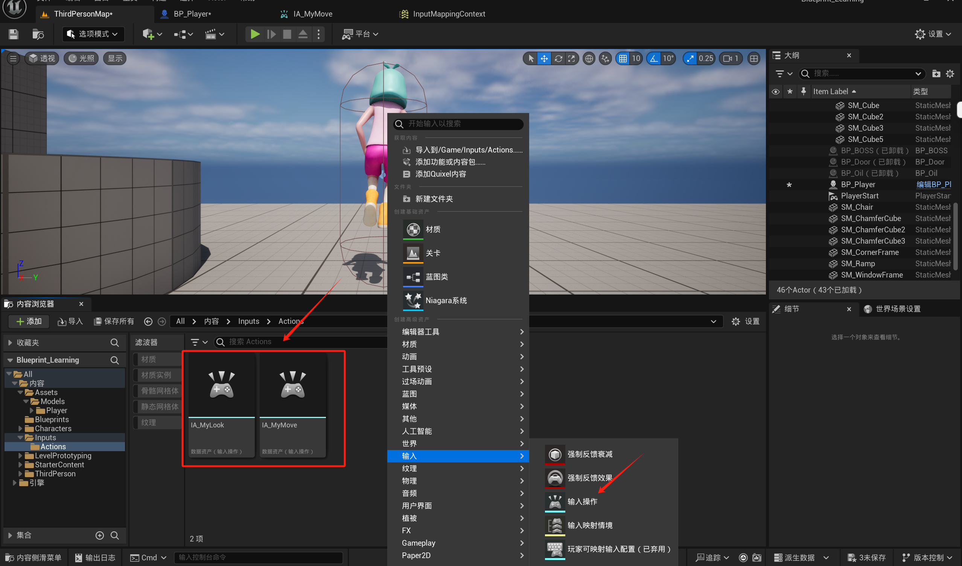Click the viewport maximize layout icon
Image resolution: width=962 pixels, height=566 pixels.
[753, 58]
